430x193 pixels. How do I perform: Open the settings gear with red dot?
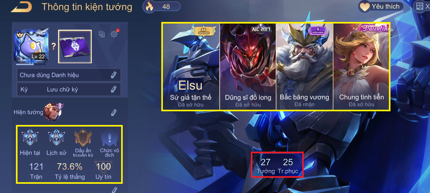114,34
